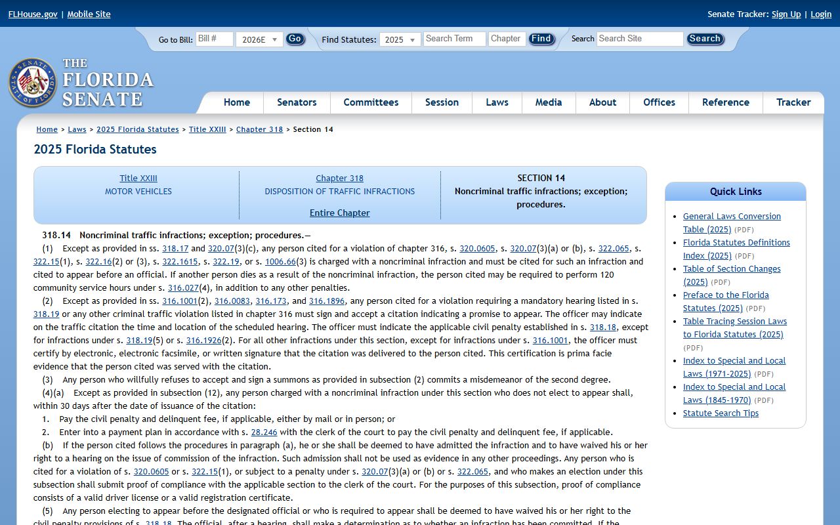The width and height of the screenshot is (840, 525).
Task: Open the bill session year dropdown 2026E
Action: [259, 39]
